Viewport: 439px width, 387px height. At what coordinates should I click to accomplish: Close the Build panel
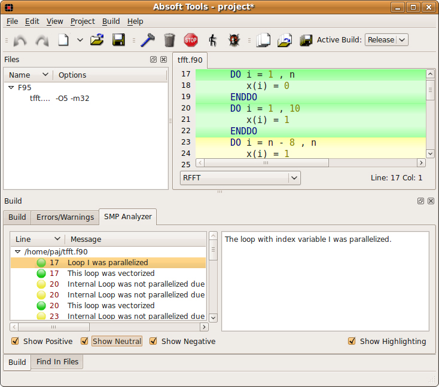(x=431, y=201)
